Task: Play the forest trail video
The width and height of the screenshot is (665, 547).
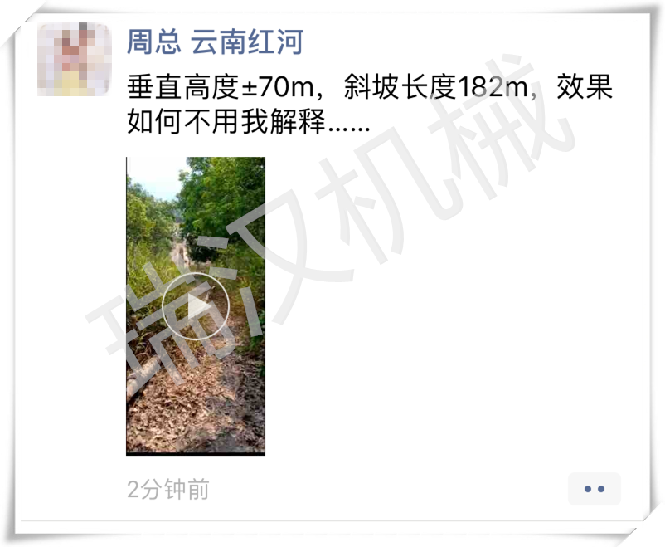Action: 196,305
